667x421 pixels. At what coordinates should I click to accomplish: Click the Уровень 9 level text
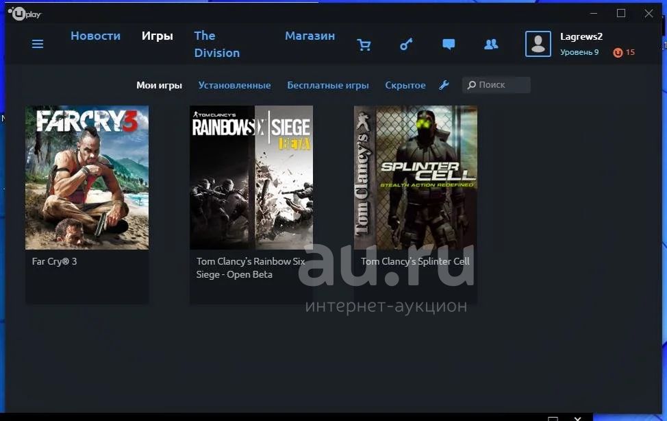pyautogui.click(x=579, y=52)
